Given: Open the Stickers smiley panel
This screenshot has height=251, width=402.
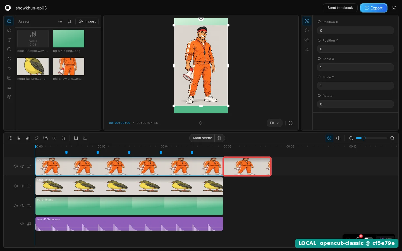Looking at the screenshot, I should pyautogui.click(x=9, y=49).
